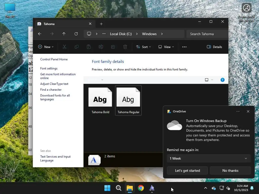Click OneDrive cloud tray icon
Screen dimensions: 259x194
click(213, 188)
